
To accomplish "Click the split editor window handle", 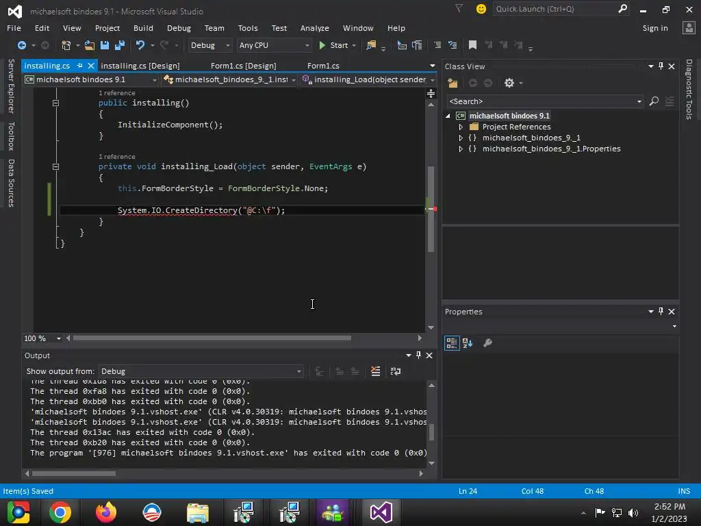I will point(431,93).
